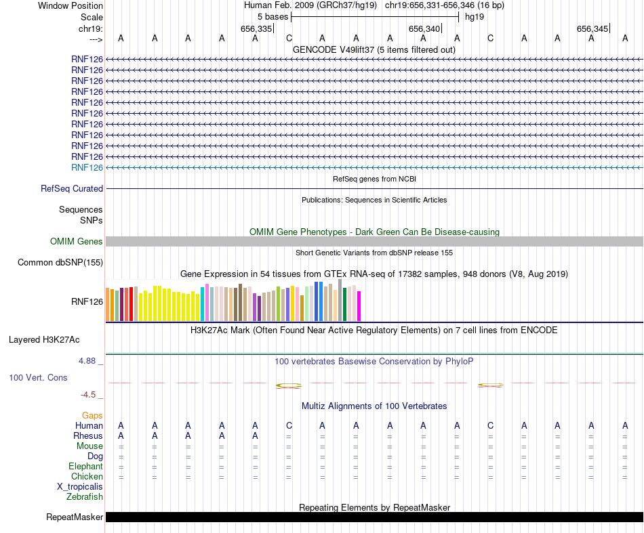Select the Scale track label

pyautogui.click(x=92, y=17)
